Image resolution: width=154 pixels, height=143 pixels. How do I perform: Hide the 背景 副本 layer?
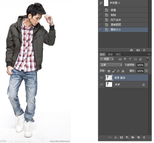click(x=101, y=78)
